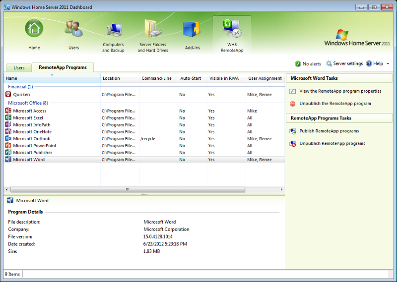Click the 6/23/2012 date created value
Viewport: 397px width, 282px height.
point(165,244)
